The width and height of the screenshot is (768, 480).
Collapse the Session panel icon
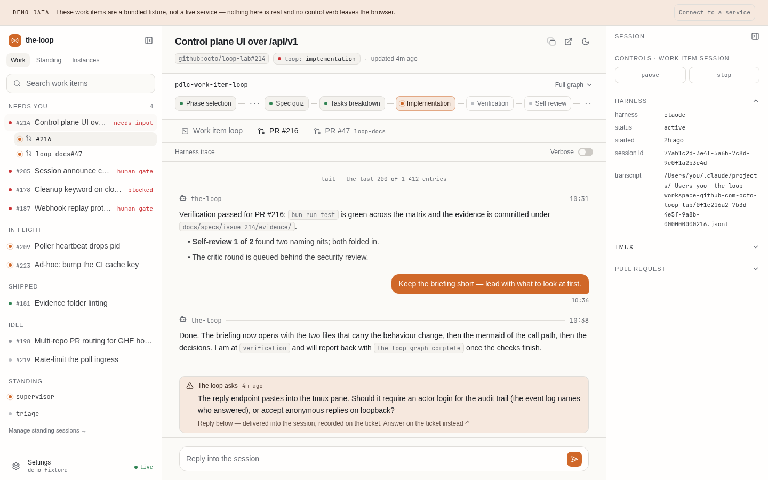[x=755, y=36]
